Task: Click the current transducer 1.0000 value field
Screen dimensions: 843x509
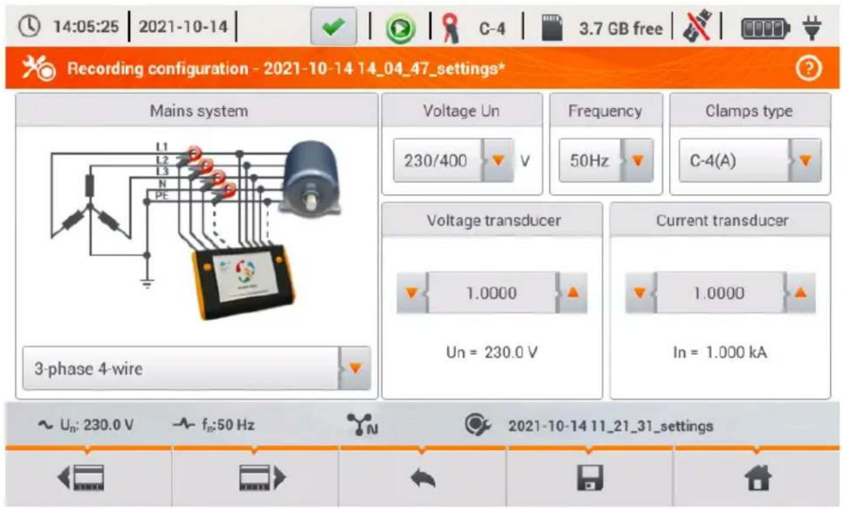Action: (720, 293)
